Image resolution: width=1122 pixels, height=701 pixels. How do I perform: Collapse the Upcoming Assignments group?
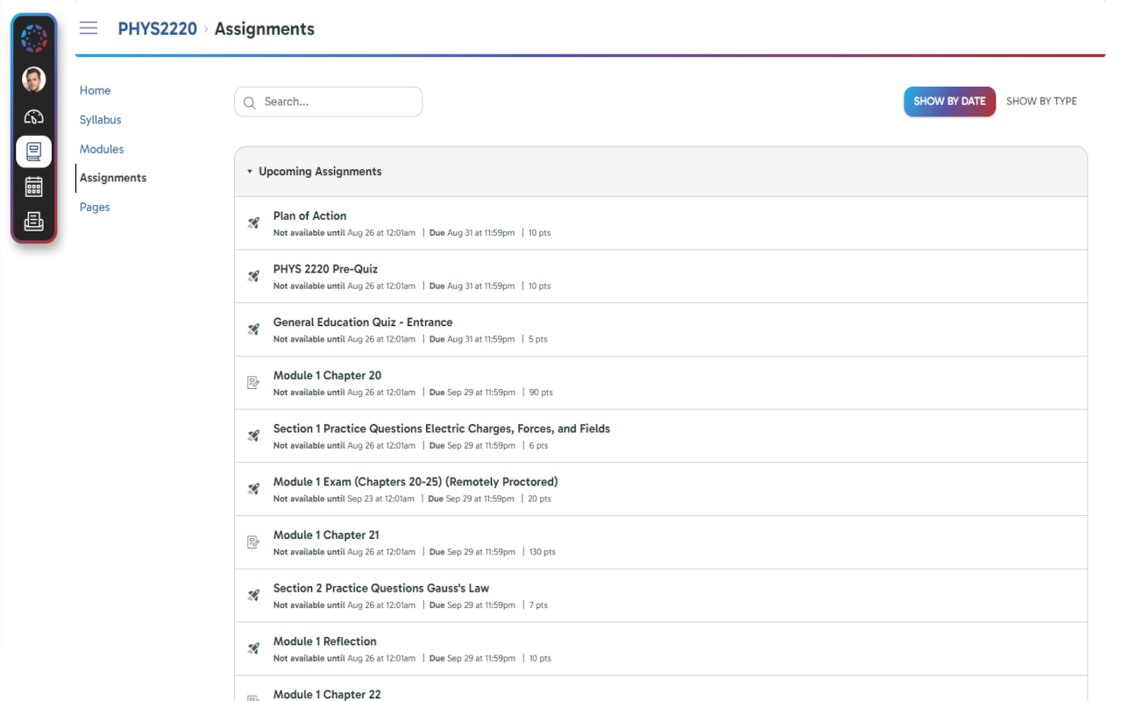[x=250, y=172]
